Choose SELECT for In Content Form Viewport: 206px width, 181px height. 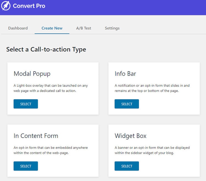(26, 166)
